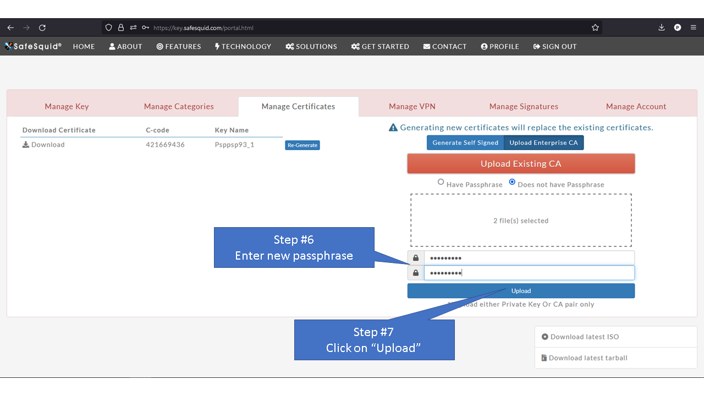
Task: Click the download icon beside the certificate Download link
Action: tap(25, 144)
